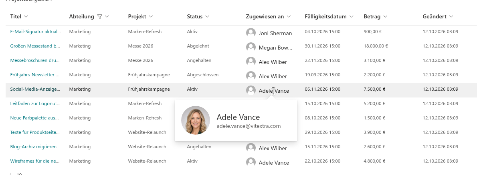This screenshot has height=175, width=481.
Task: Open the Zugewiesen an column dropdown
Action: tap(289, 16)
